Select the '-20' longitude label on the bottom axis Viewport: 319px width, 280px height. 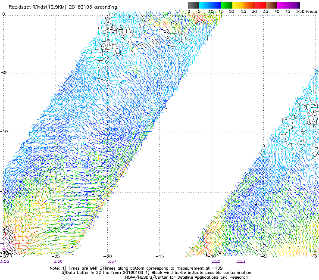(108, 256)
